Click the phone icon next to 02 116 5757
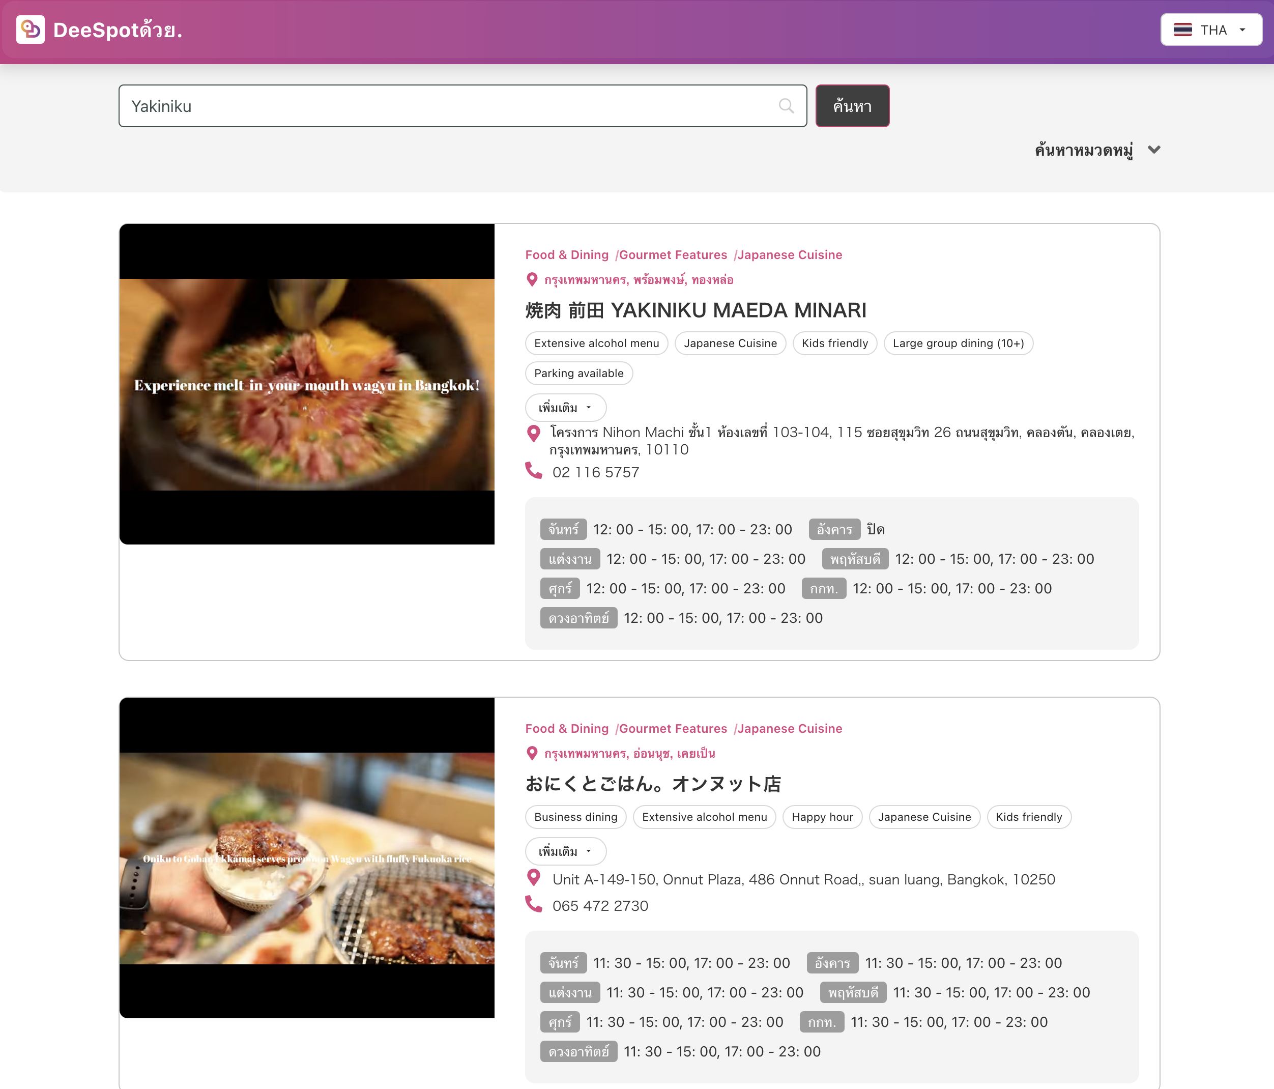 click(534, 471)
